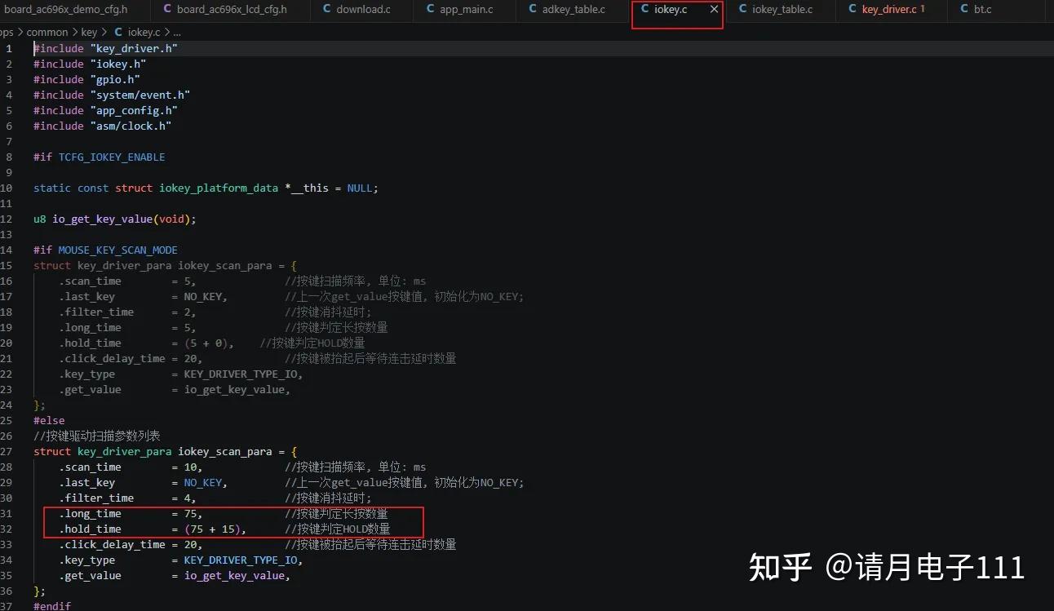Switch to the board_ac696x_demo_cfg.h tab
1054x611 pixels.
pyautogui.click(x=66, y=10)
